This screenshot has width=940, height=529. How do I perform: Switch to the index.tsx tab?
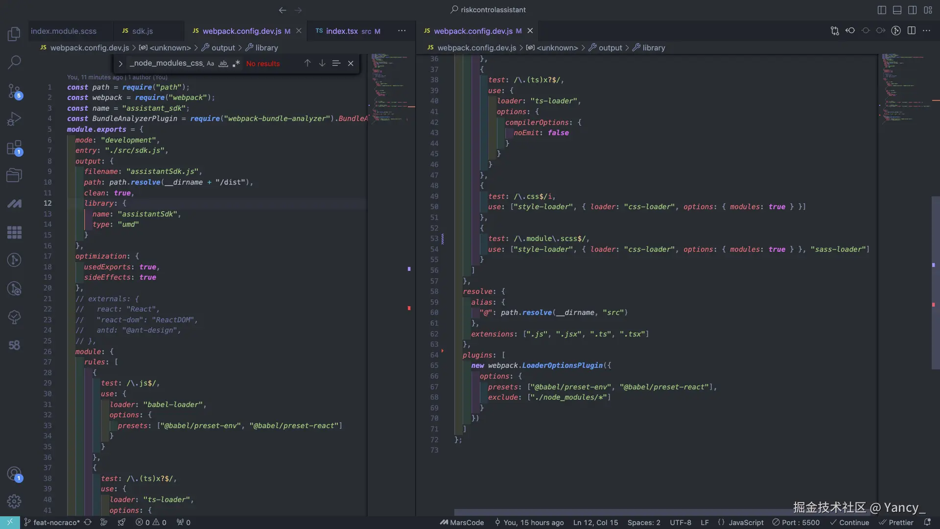pyautogui.click(x=342, y=31)
